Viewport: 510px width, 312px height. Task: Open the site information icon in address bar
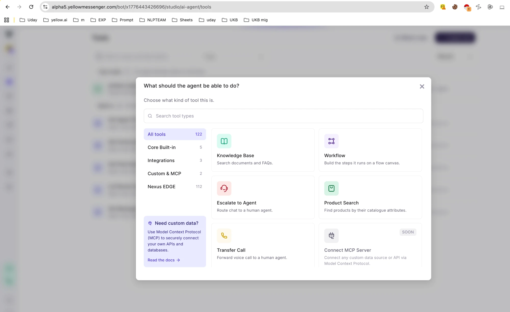click(x=45, y=7)
